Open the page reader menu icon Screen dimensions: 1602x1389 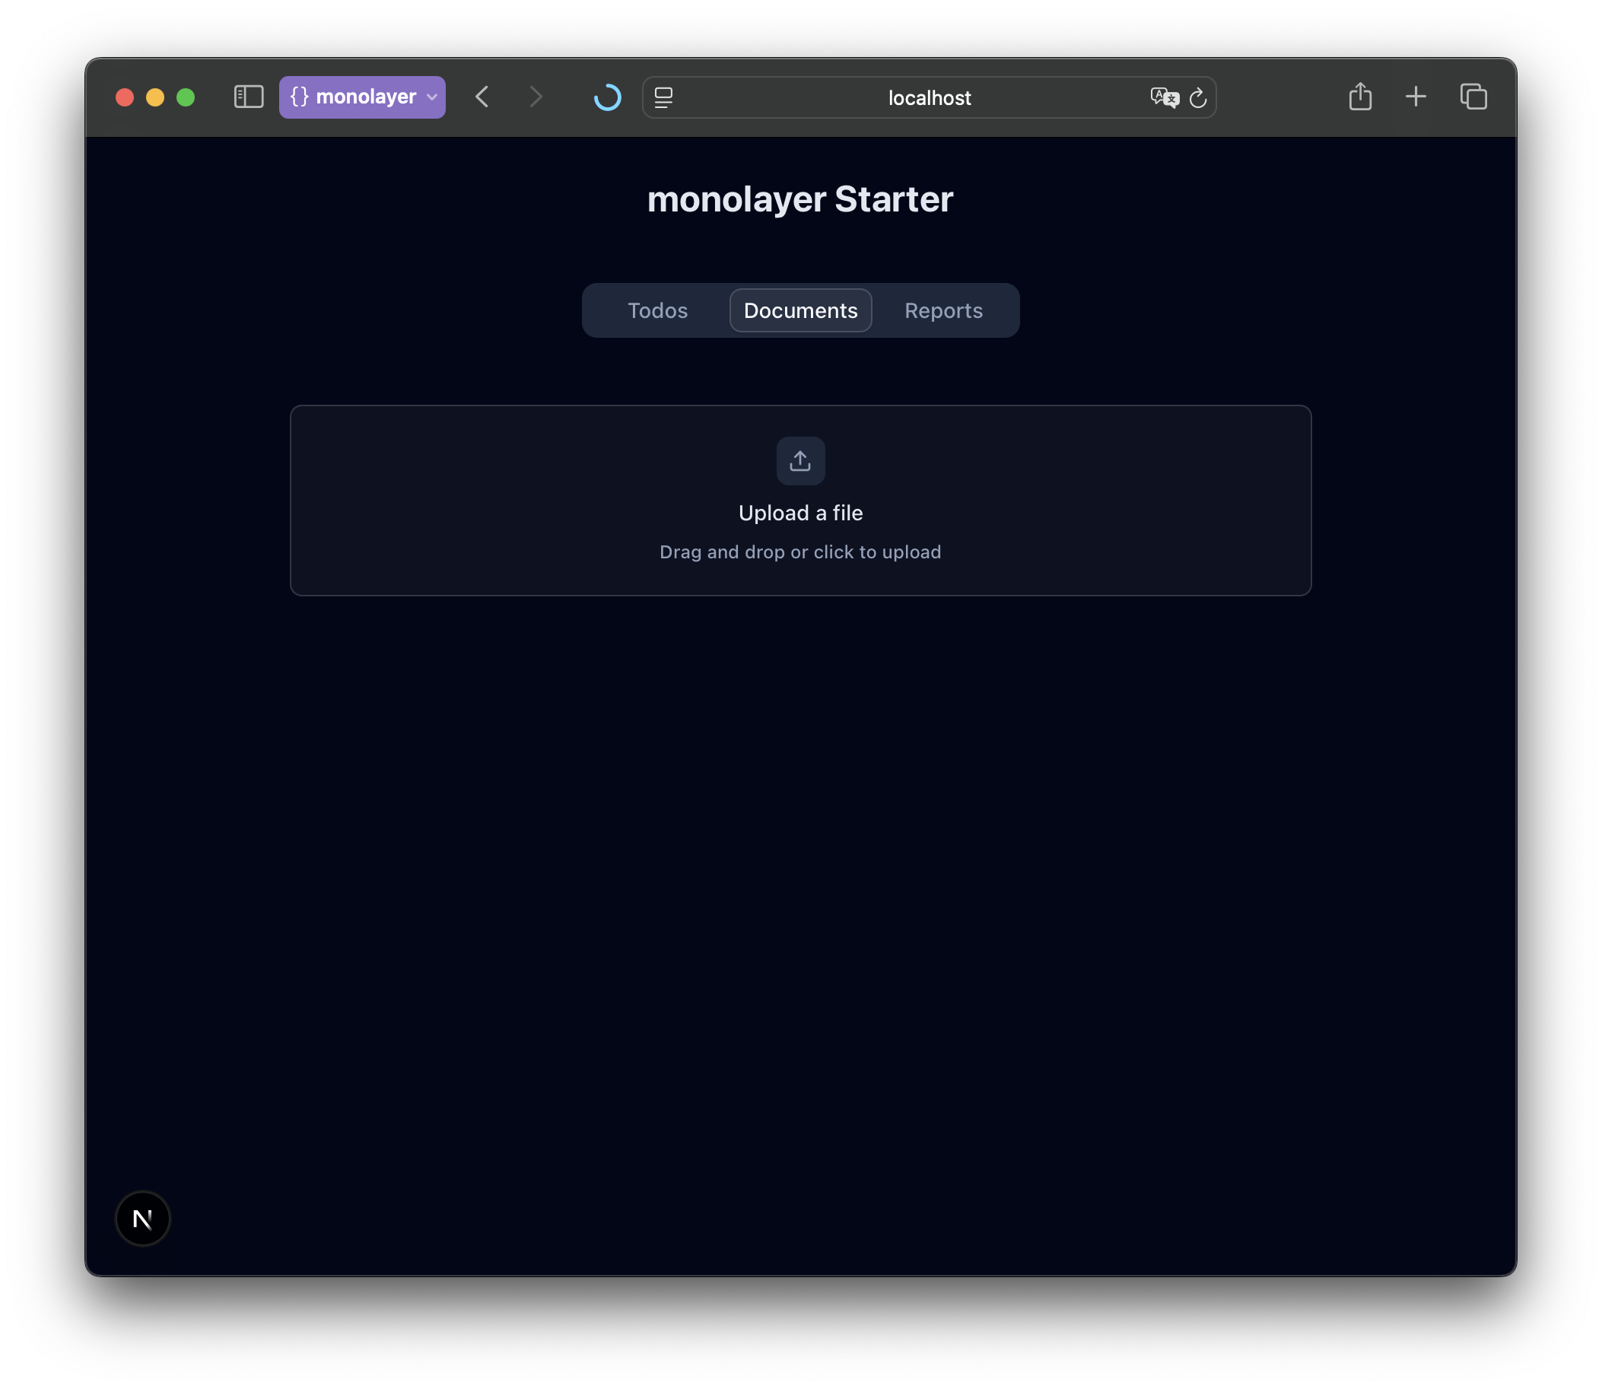pos(663,97)
